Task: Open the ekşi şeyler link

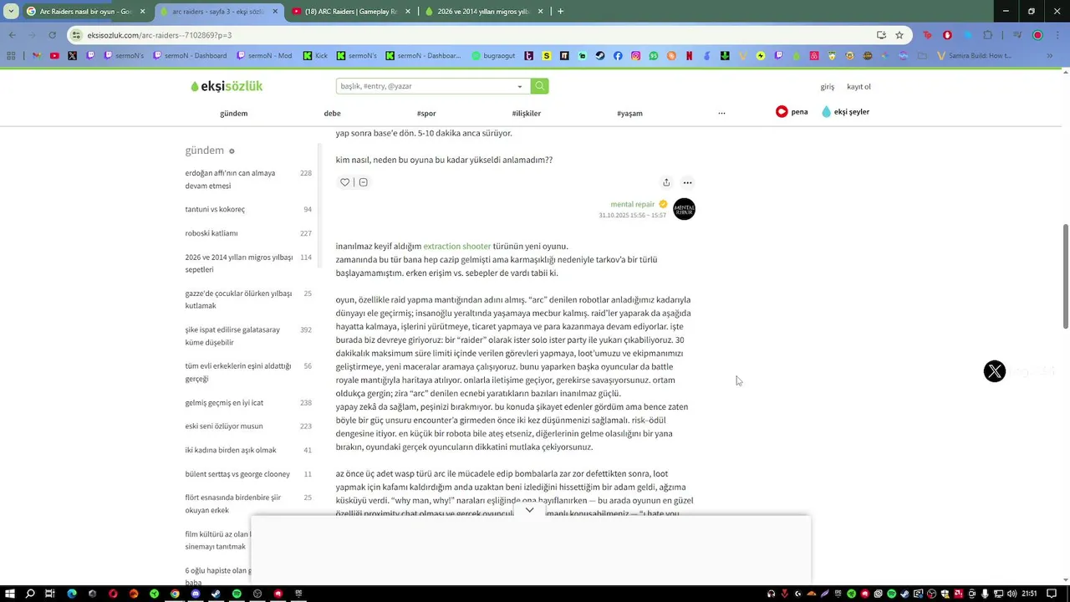Action: (845, 111)
